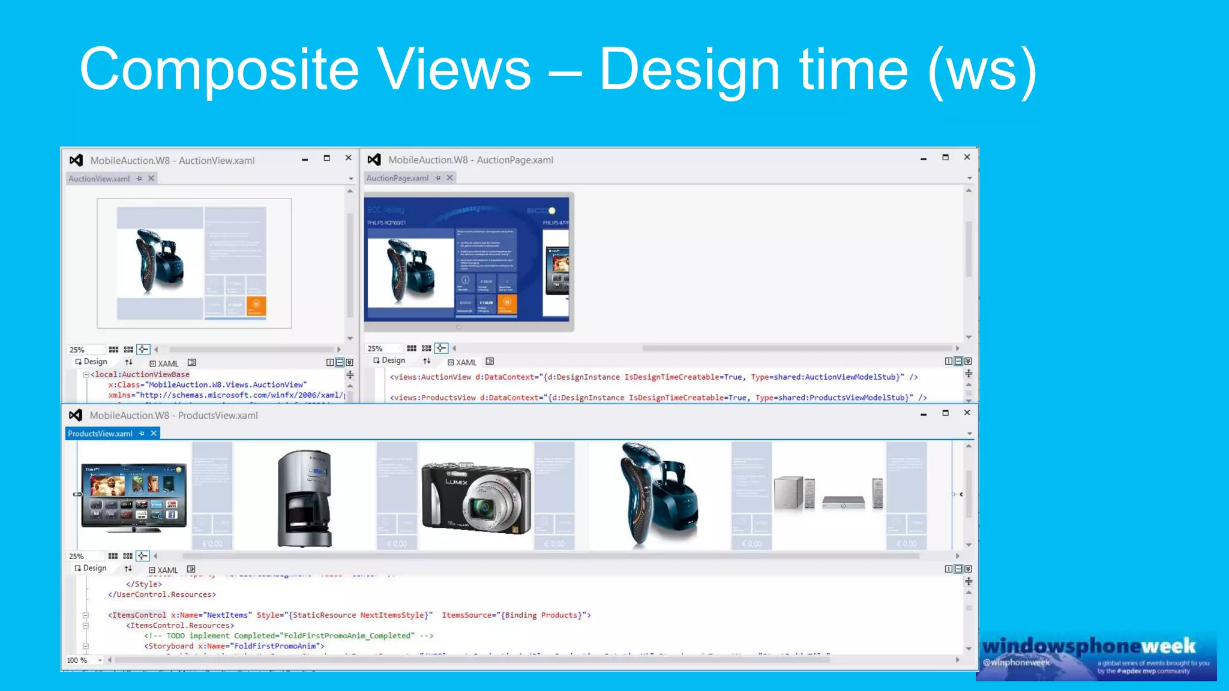Swap panes icon in AuctionView window
The height and width of the screenshot is (691, 1229).
click(128, 362)
